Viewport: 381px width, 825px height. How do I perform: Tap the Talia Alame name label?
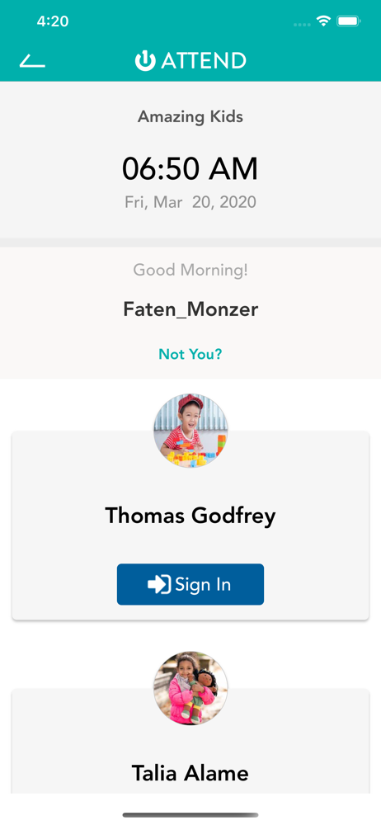(x=190, y=773)
